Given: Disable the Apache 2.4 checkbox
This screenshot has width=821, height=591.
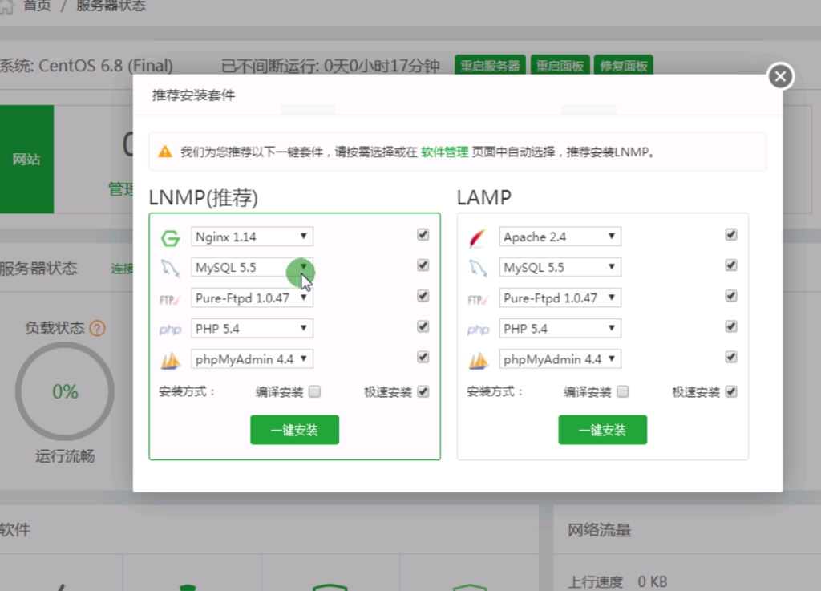Looking at the screenshot, I should click(x=730, y=234).
